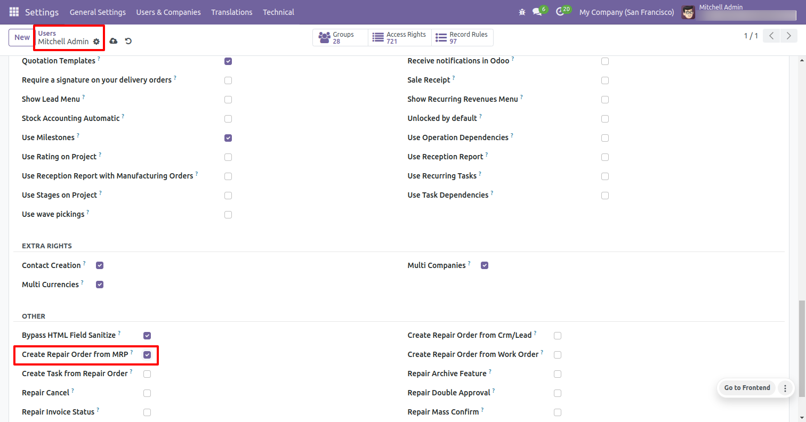Open the Users & Companies menu
The height and width of the screenshot is (422, 806).
(x=168, y=12)
